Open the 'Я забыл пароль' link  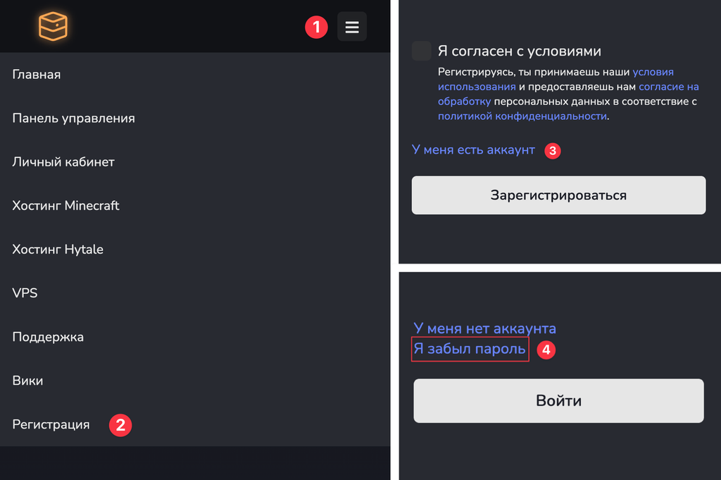[x=470, y=350]
